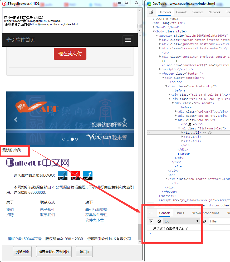Expand the script element node
The height and width of the screenshot is (262, 230).
pyautogui.click(x=160, y=69)
